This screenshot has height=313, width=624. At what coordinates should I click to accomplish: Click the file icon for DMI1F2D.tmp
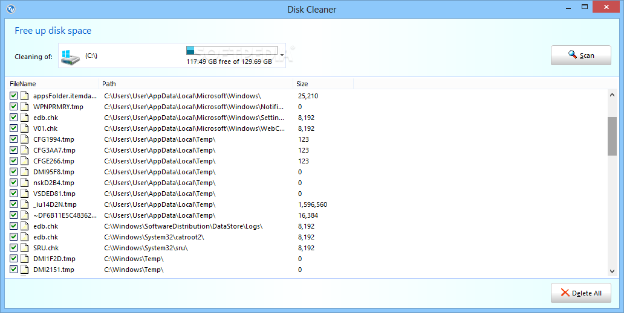pyautogui.click(x=25, y=259)
